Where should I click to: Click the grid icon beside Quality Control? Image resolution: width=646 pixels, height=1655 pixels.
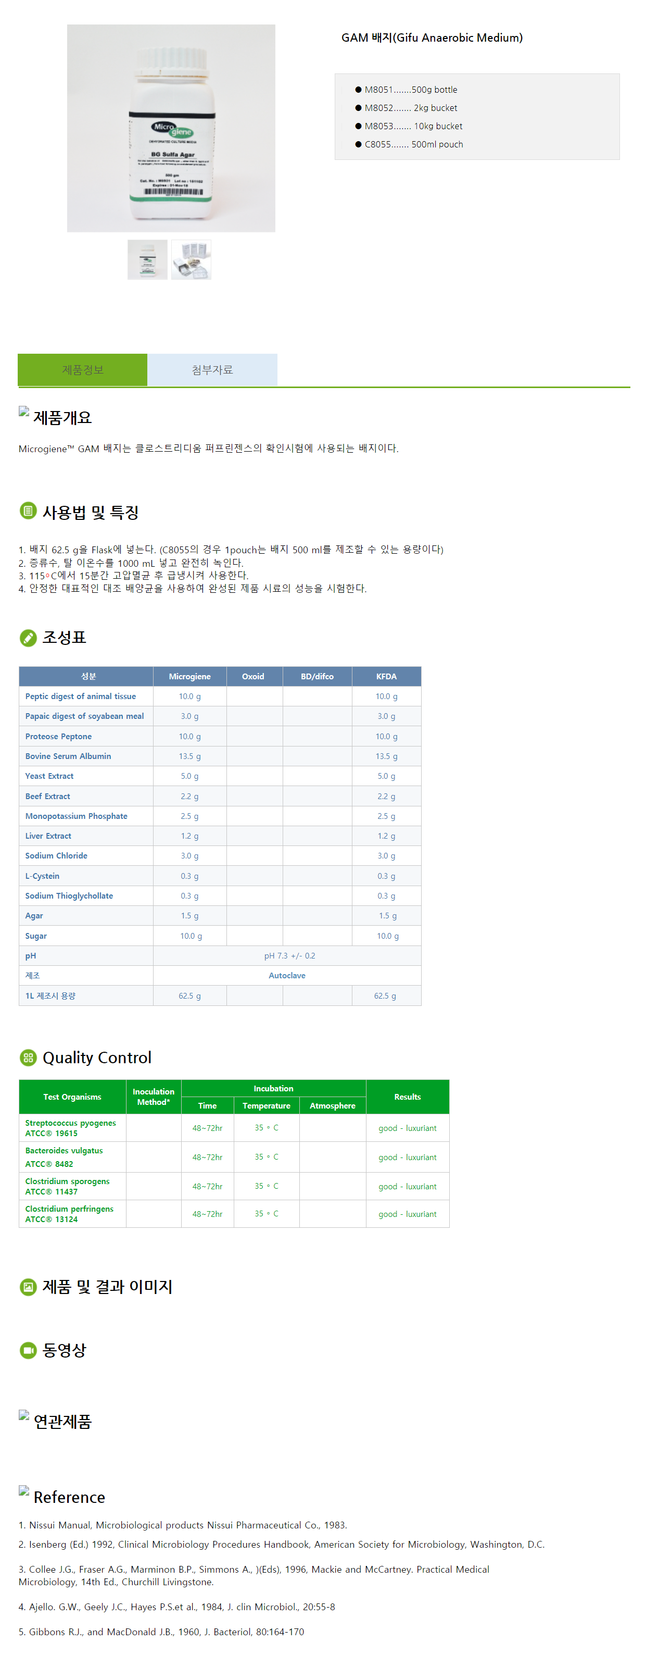pyautogui.click(x=28, y=1057)
